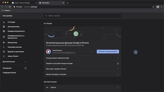Image resolution: width=164 pixels, height=92 pixels.
Task: Click the chrome://settings address bar
Action: coord(84,7)
